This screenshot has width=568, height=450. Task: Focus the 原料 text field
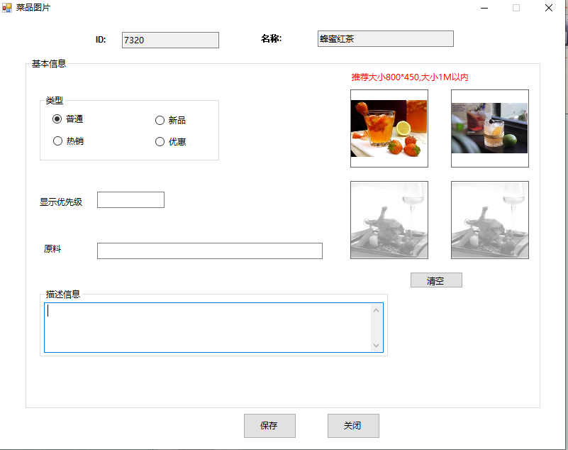point(210,251)
